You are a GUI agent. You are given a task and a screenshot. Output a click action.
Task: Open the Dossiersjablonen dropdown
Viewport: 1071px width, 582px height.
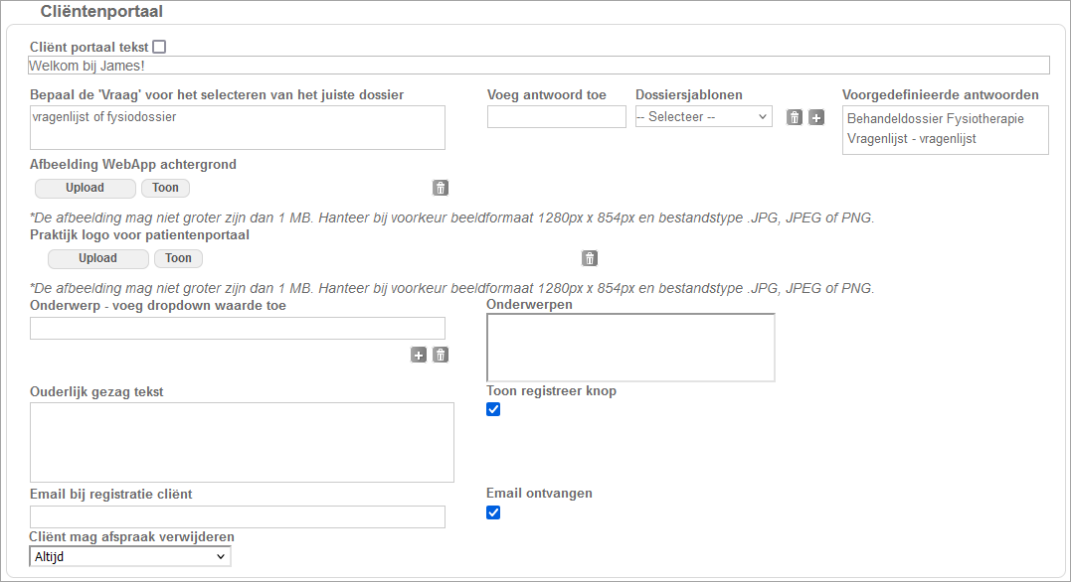(703, 117)
